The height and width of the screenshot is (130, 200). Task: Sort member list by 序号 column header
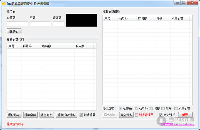point(110,18)
